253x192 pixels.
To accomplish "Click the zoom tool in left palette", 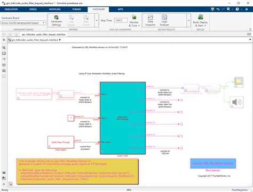I will (x=4, y=48).
